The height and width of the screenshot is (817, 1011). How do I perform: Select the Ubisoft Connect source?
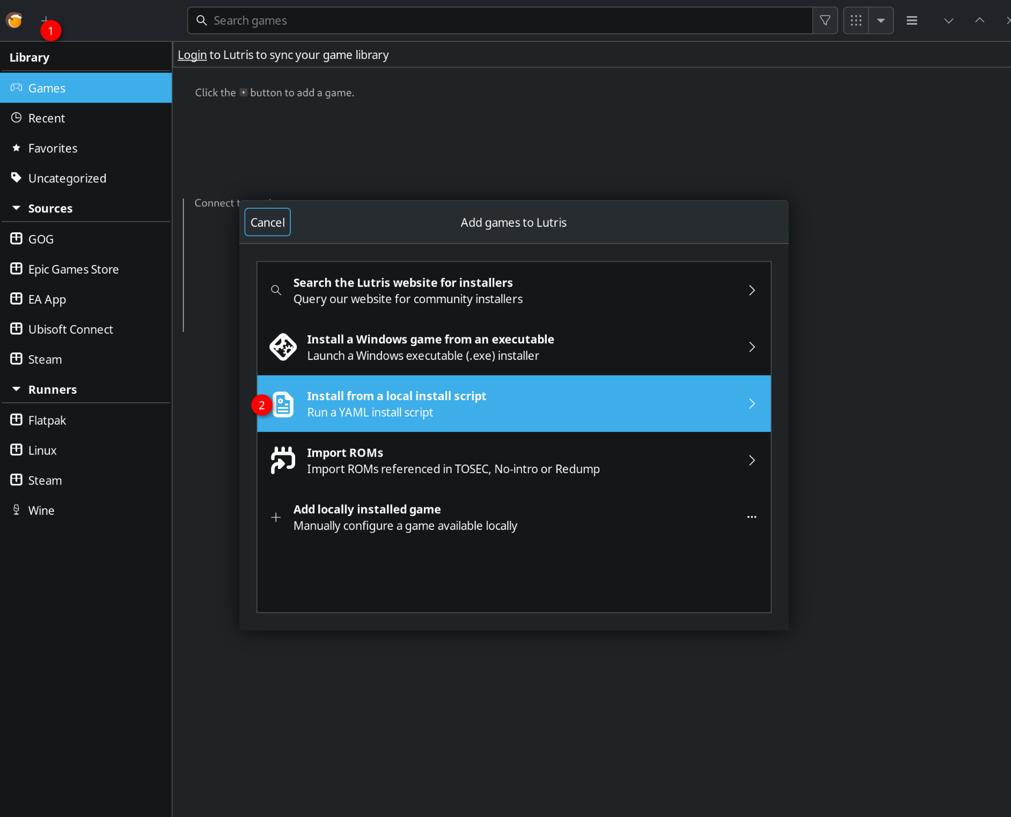86,329
